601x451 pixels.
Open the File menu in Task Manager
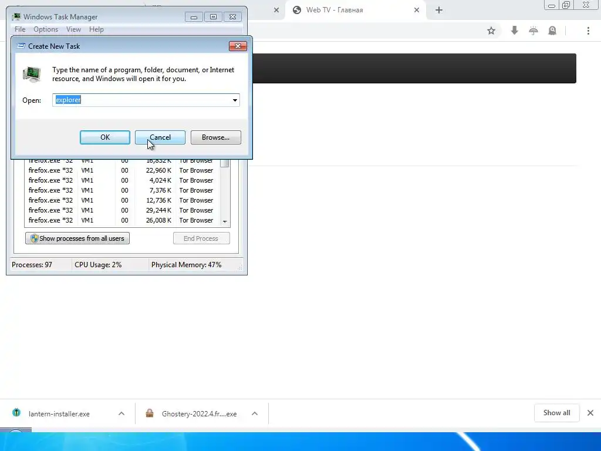click(20, 29)
